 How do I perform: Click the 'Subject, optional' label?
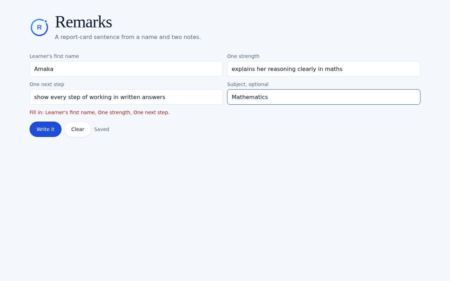click(x=248, y=84)
